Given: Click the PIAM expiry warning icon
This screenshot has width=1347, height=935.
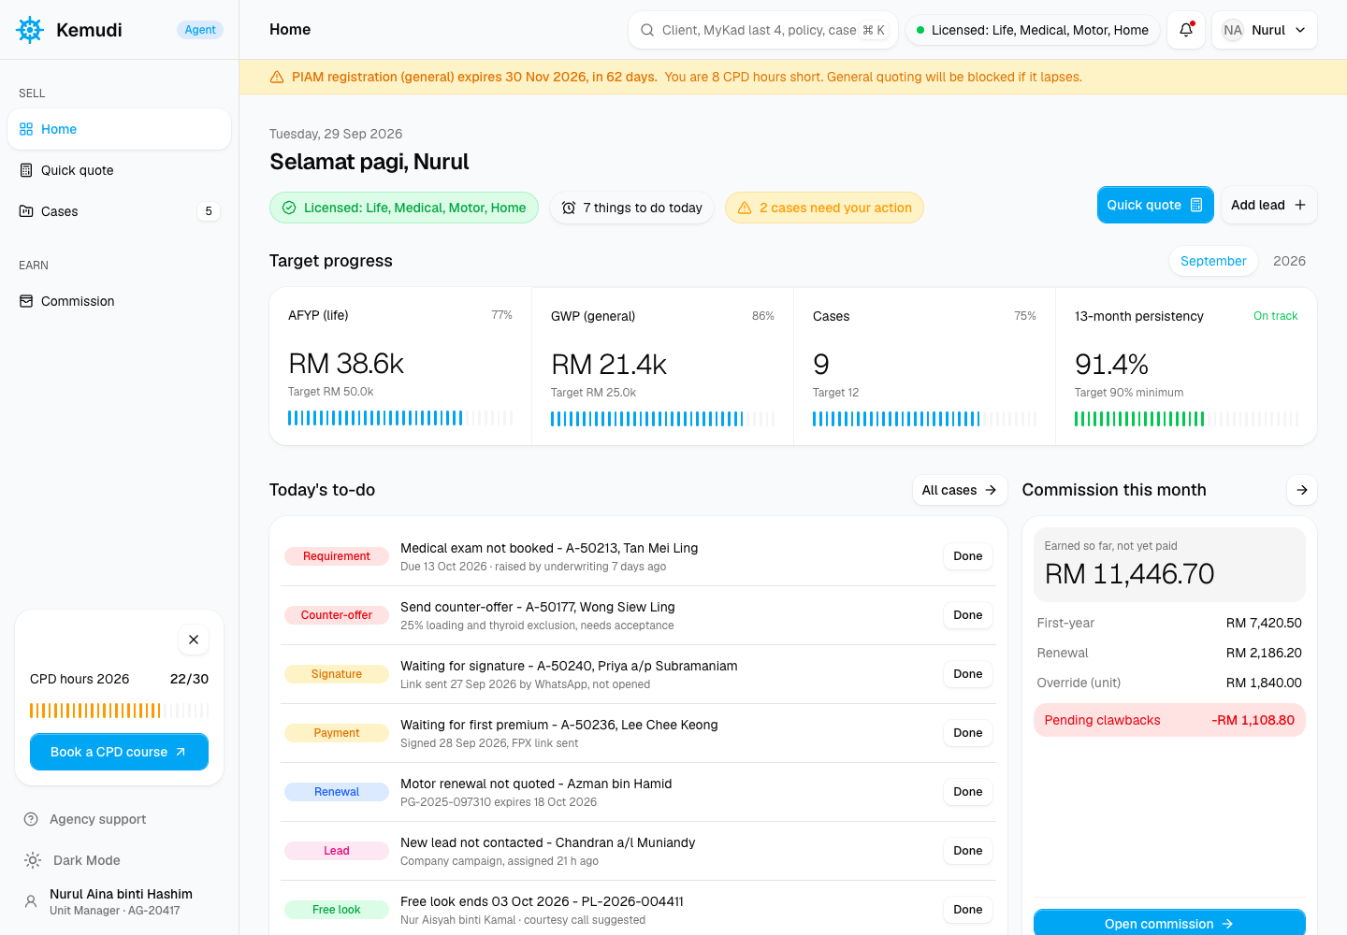Looking at the screenshot, I should coord(277,77).
